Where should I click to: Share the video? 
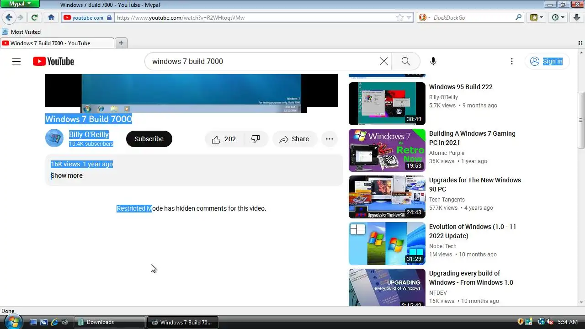[x=294, y=139]
